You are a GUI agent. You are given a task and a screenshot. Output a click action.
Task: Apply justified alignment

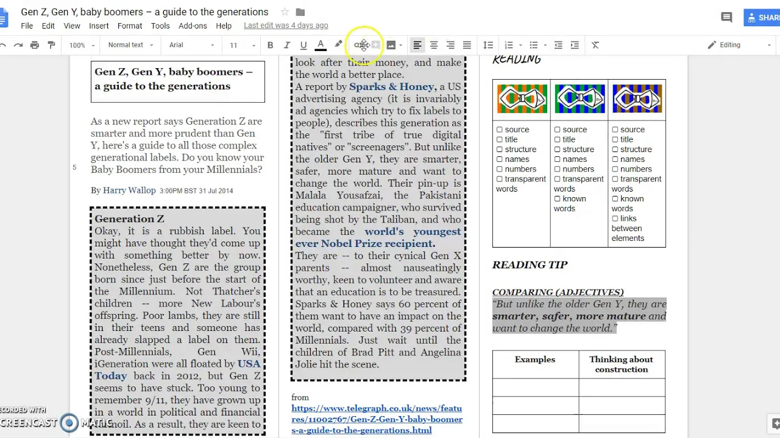[467, 45]
